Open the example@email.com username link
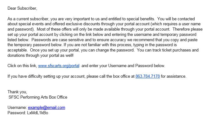The image size is (210, 122). pos(46,108)
